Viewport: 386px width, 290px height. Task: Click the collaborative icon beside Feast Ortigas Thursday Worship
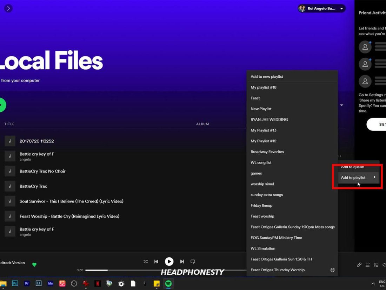click(332, 270)
